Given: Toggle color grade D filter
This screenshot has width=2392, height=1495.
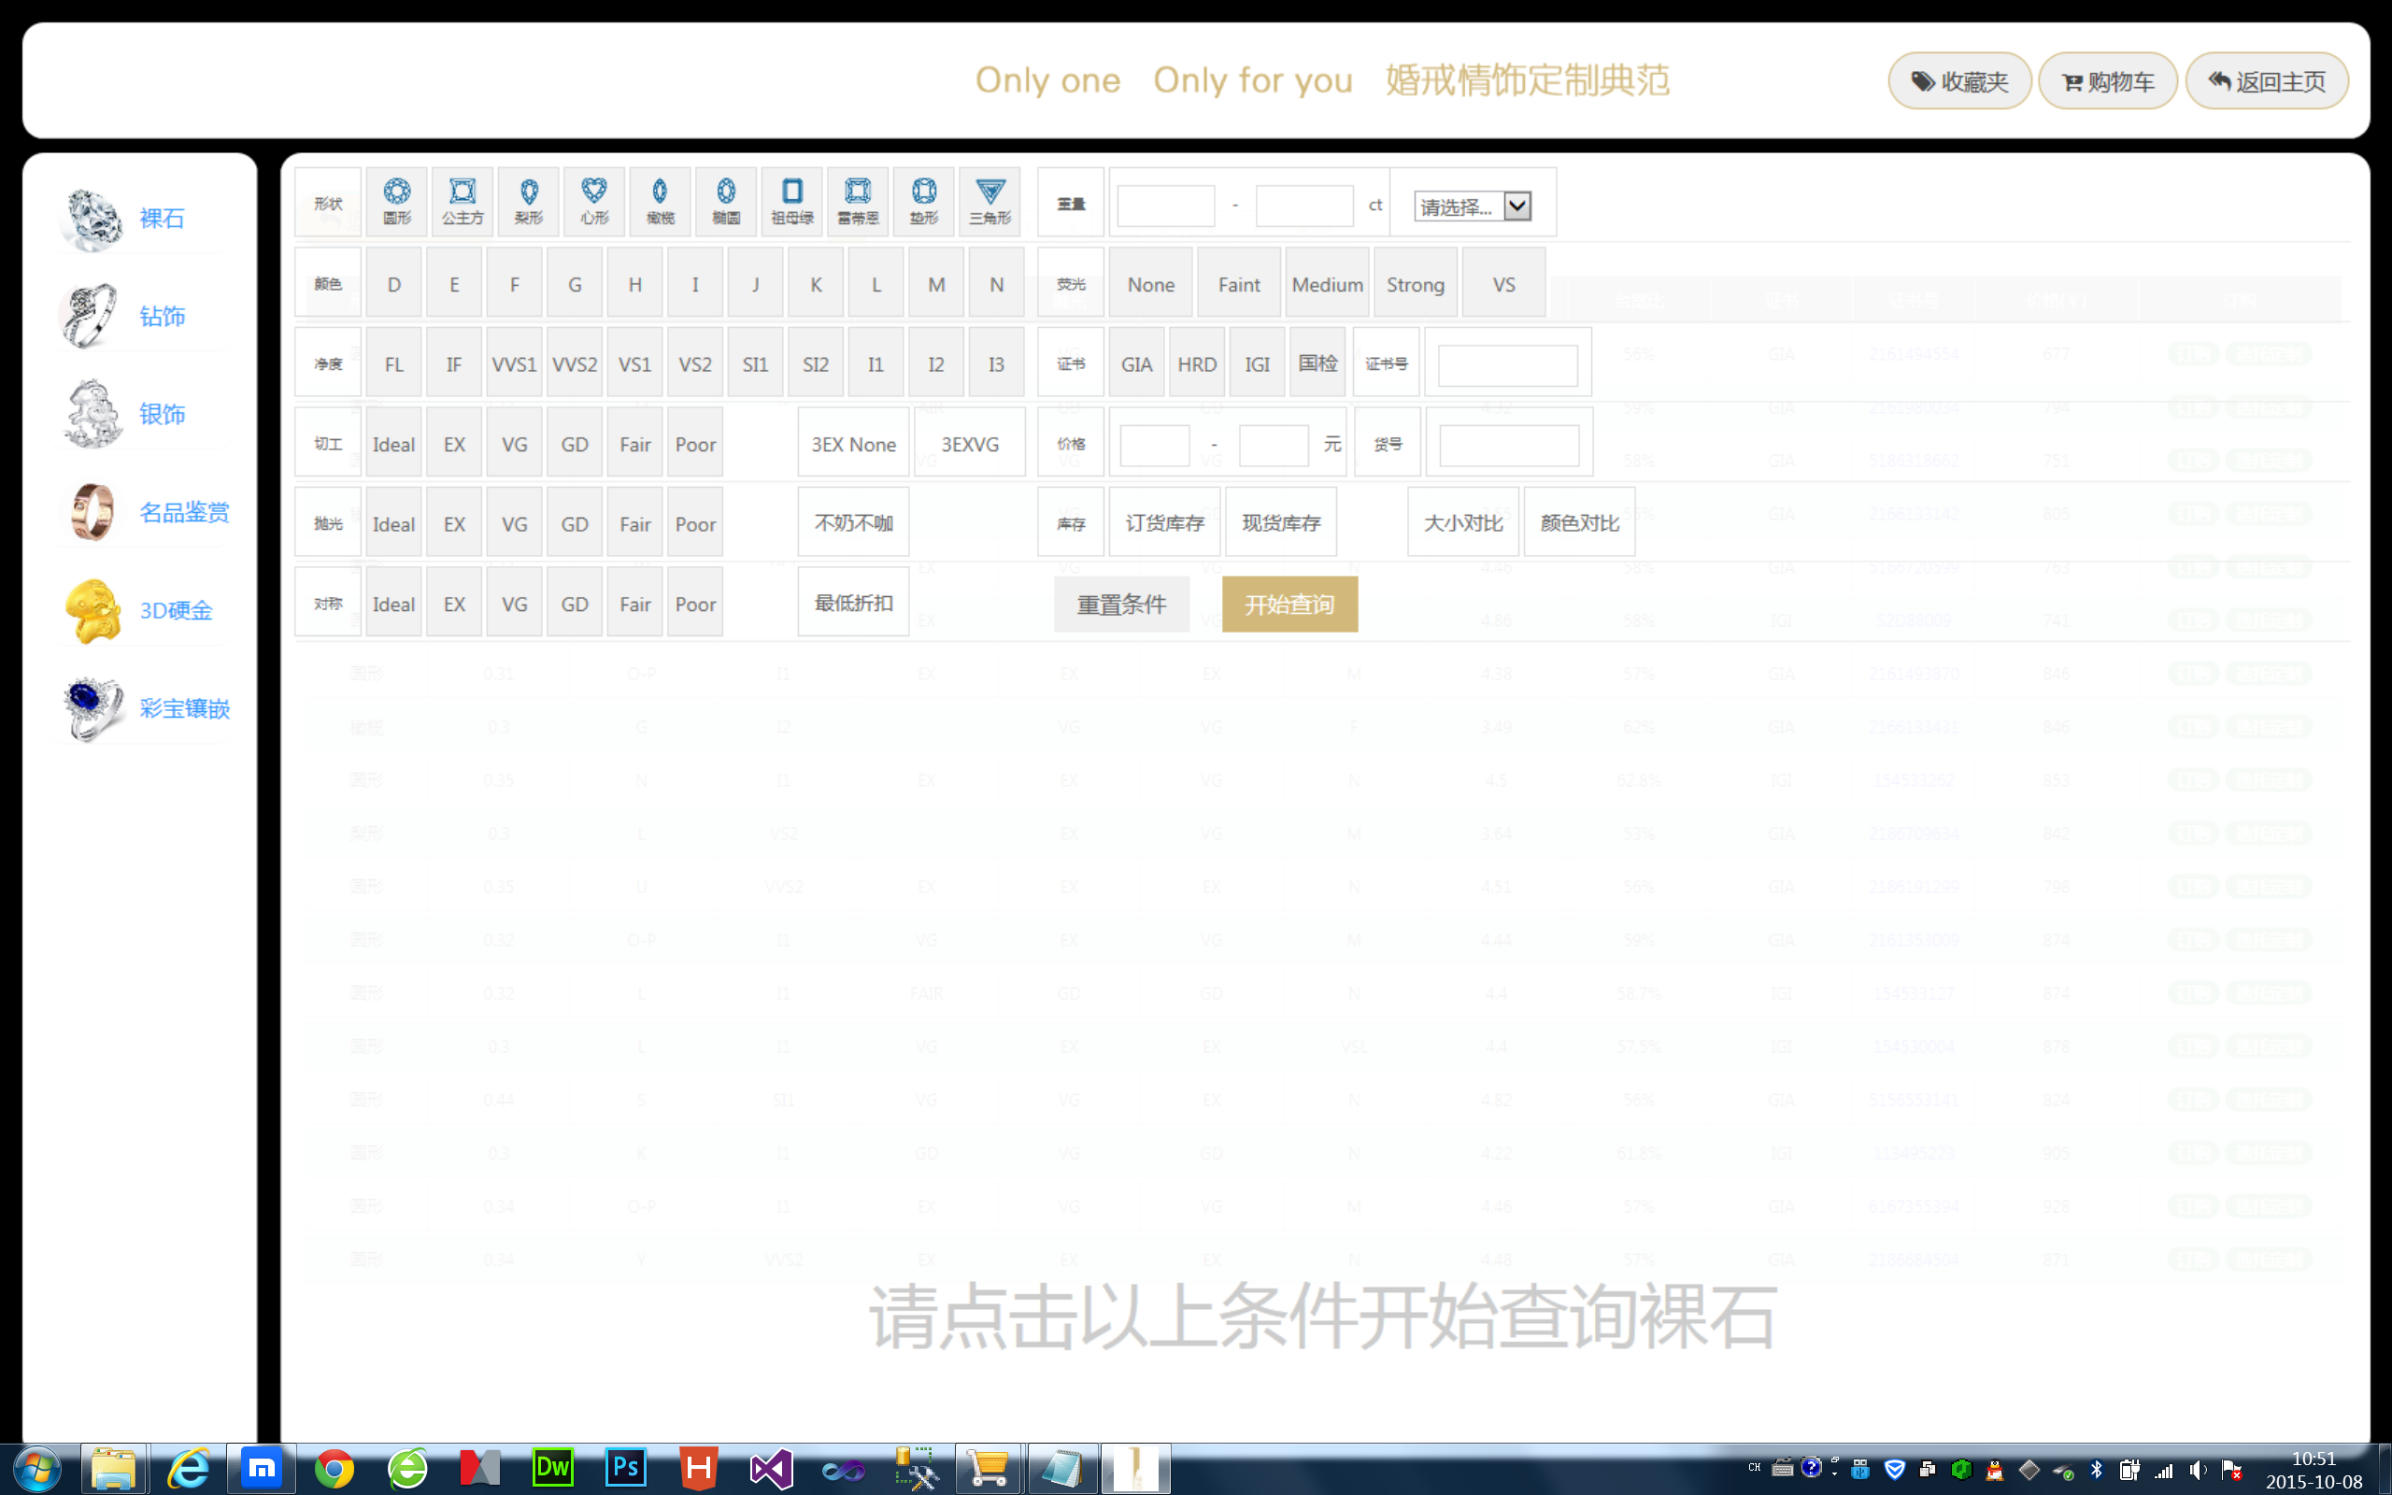Looking at the screenshot, I should tap(394, 285).
